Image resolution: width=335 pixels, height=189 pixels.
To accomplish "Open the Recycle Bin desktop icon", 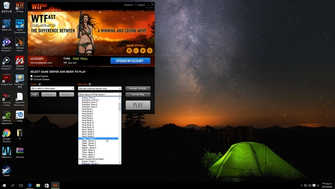I will point(6,7).
